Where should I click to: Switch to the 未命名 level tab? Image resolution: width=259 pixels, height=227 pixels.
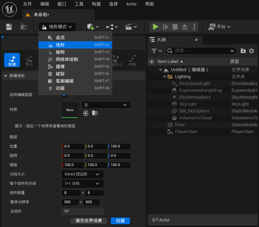click(58, 15)
